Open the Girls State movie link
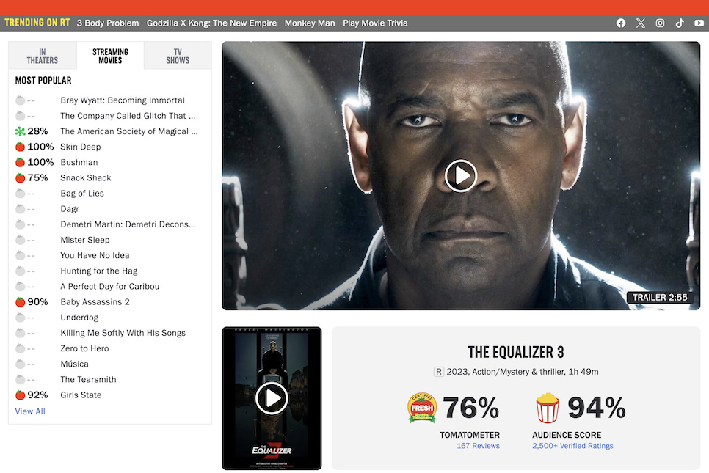The height and width of the screenshot is (473, 709). (81, 395)
